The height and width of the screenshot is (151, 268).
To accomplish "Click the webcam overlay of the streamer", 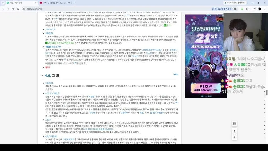I will pyautogui.click(x=246, y=32).
